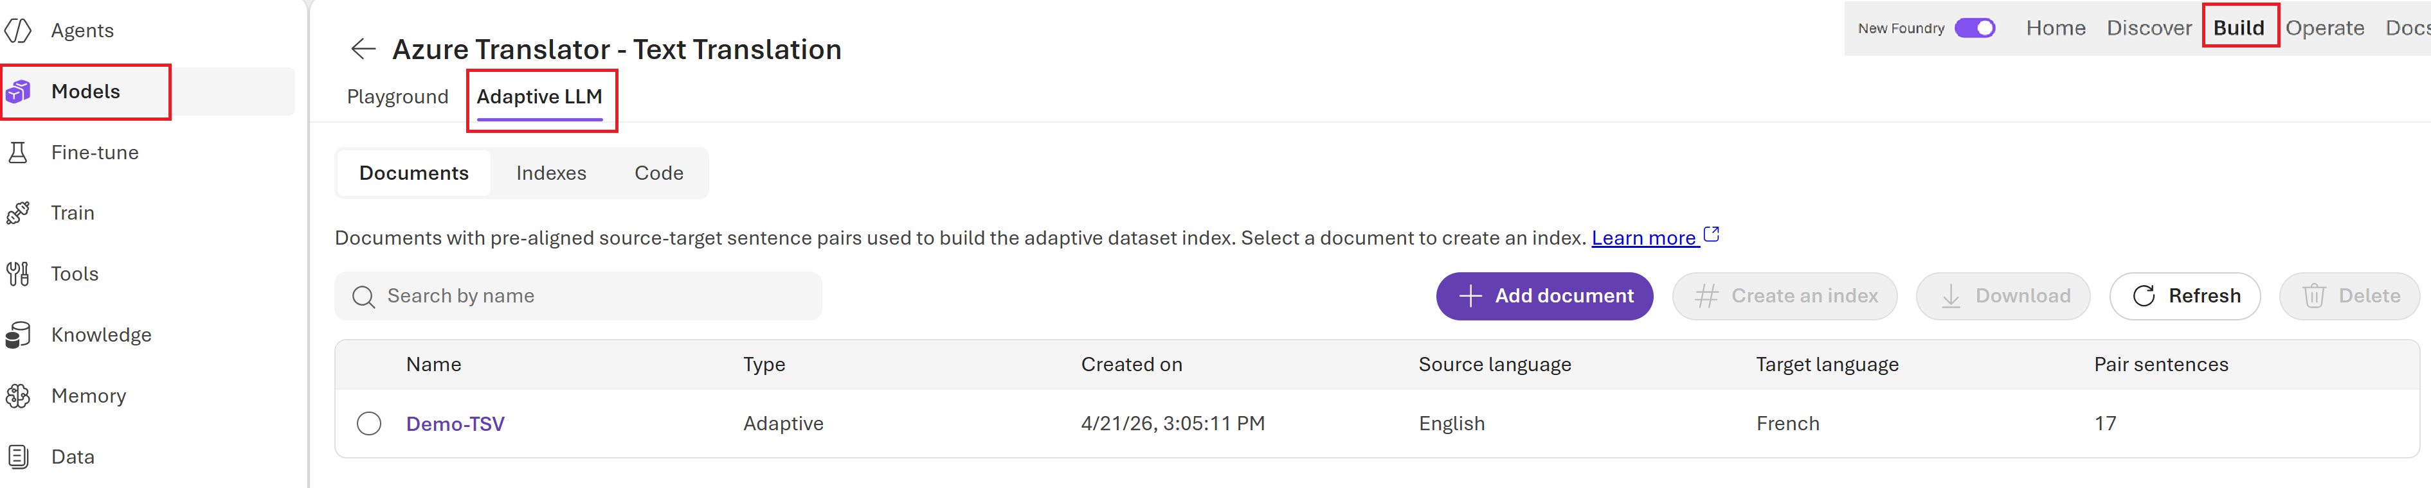Screen dimensions: 2431x488
Task: Click the Agents label in sidebar
Action: [82, 30]
